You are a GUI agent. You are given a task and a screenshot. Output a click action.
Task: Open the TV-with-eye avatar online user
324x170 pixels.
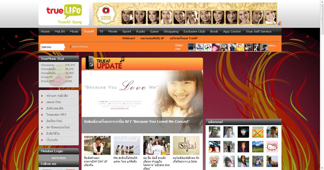pyautogui.click(x=224, y=47)
